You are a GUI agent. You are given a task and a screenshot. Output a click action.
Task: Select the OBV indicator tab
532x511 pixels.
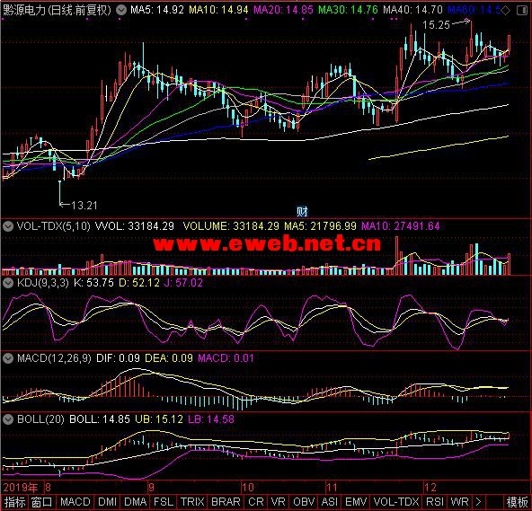coord(304,502)
